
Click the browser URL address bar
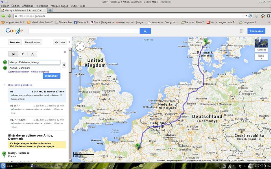point(130,16)
